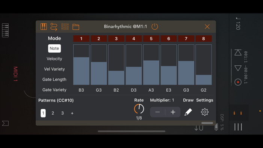The height and width of the screenshot is (148, 263).
Task: Open the piano keyboard icon in host sidebar
Action: [x=5, y=30]
